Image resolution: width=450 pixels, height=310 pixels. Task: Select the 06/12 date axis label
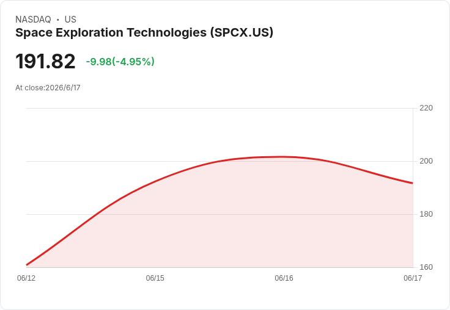click(x=26, y=278)
